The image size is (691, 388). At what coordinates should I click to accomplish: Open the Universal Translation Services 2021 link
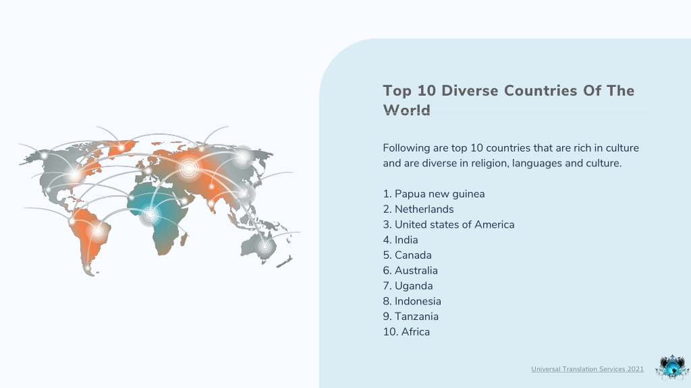(x=588, y=369)
